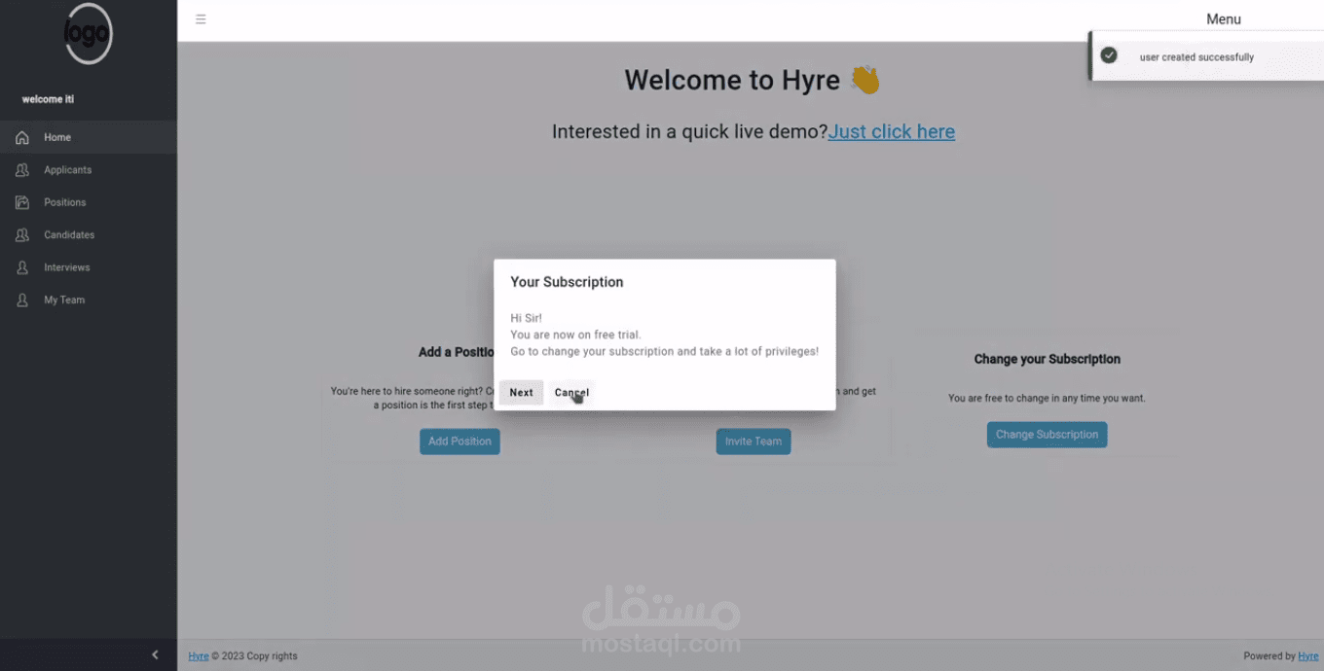Click the 'Your Subscription' dialog title
The image size is (1324, 671).
tap(567, 282)
